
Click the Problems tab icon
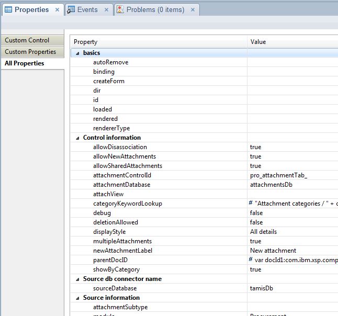pos(120,9)
